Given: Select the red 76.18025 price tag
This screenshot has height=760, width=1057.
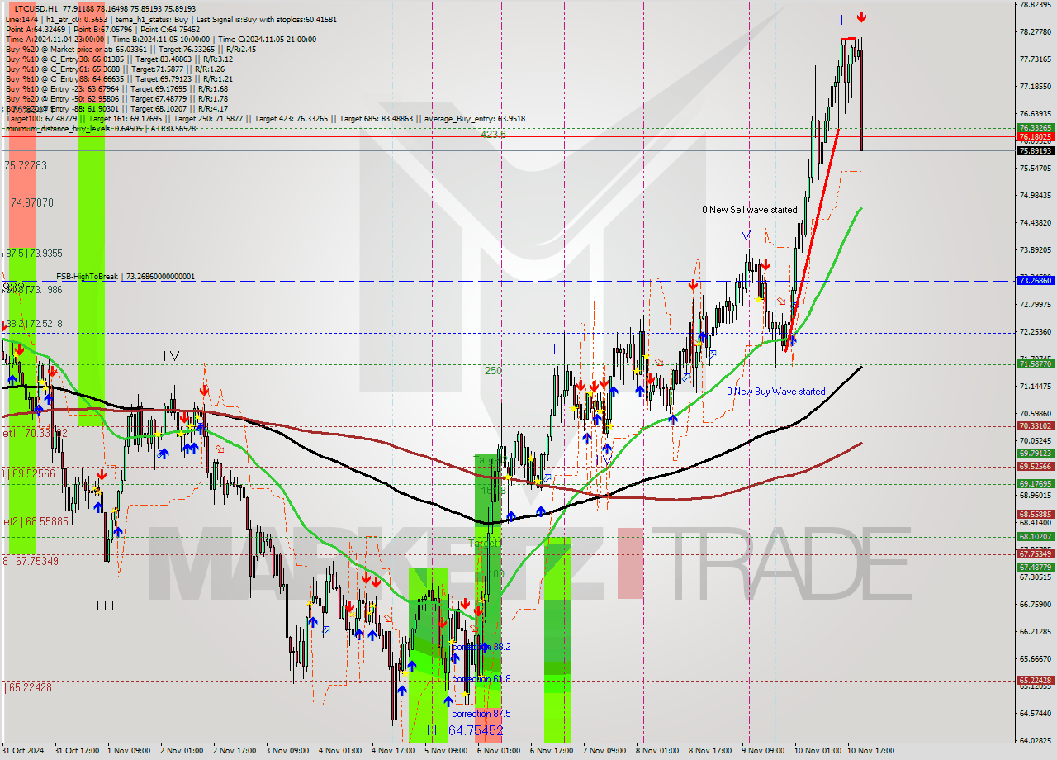Looking at the screenshot, I should tap(1036, 137).
